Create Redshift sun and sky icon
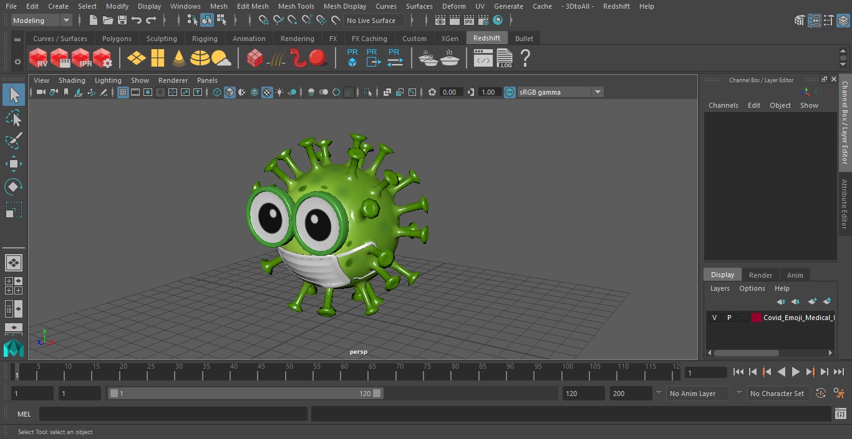Viewport: 852px width, 439px height. 221,59
